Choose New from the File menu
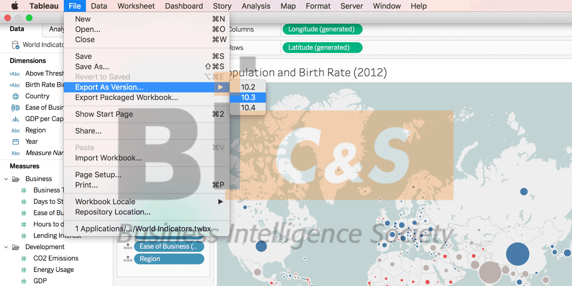This screenshot has width=572, height=286. tap(147, 19)
